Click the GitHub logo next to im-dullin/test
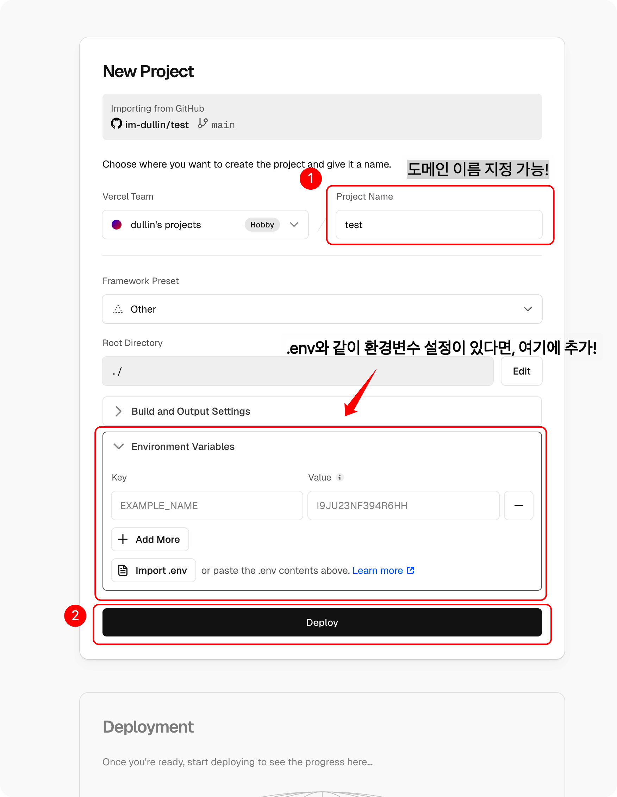Viewport: 617px width, 797px height. coord(117,123)
